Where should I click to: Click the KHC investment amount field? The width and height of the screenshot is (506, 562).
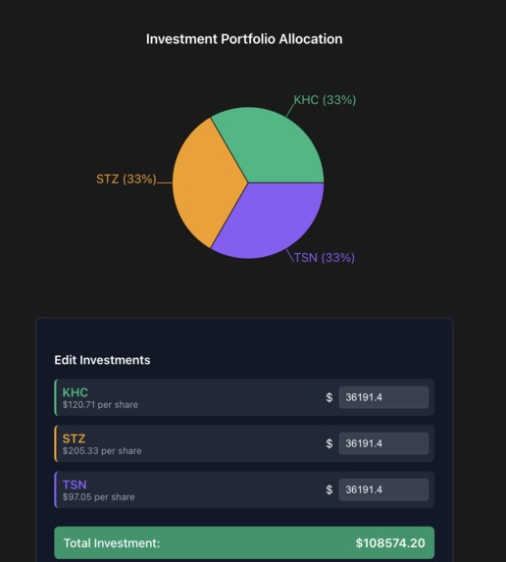click(x=383, y=397)
